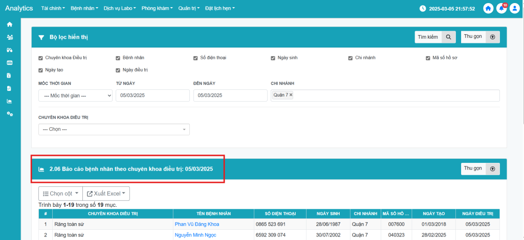The width and height of the screenshot is (524, 240).
Task: Click the gears settings icon in the sidebar
Action: pyautogui.click(x=9, y=113)
